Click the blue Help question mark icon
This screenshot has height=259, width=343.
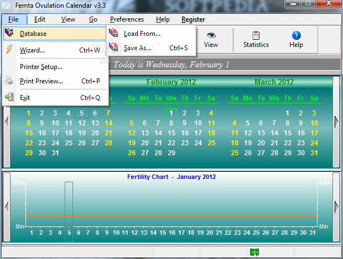click(296, 35)
